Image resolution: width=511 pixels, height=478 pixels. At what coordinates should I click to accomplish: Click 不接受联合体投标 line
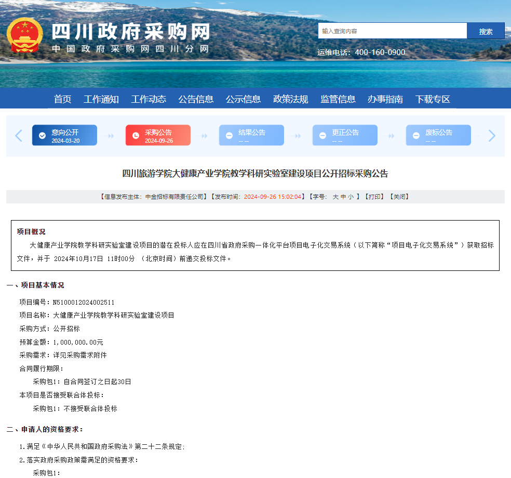click(x=90, y=408)
